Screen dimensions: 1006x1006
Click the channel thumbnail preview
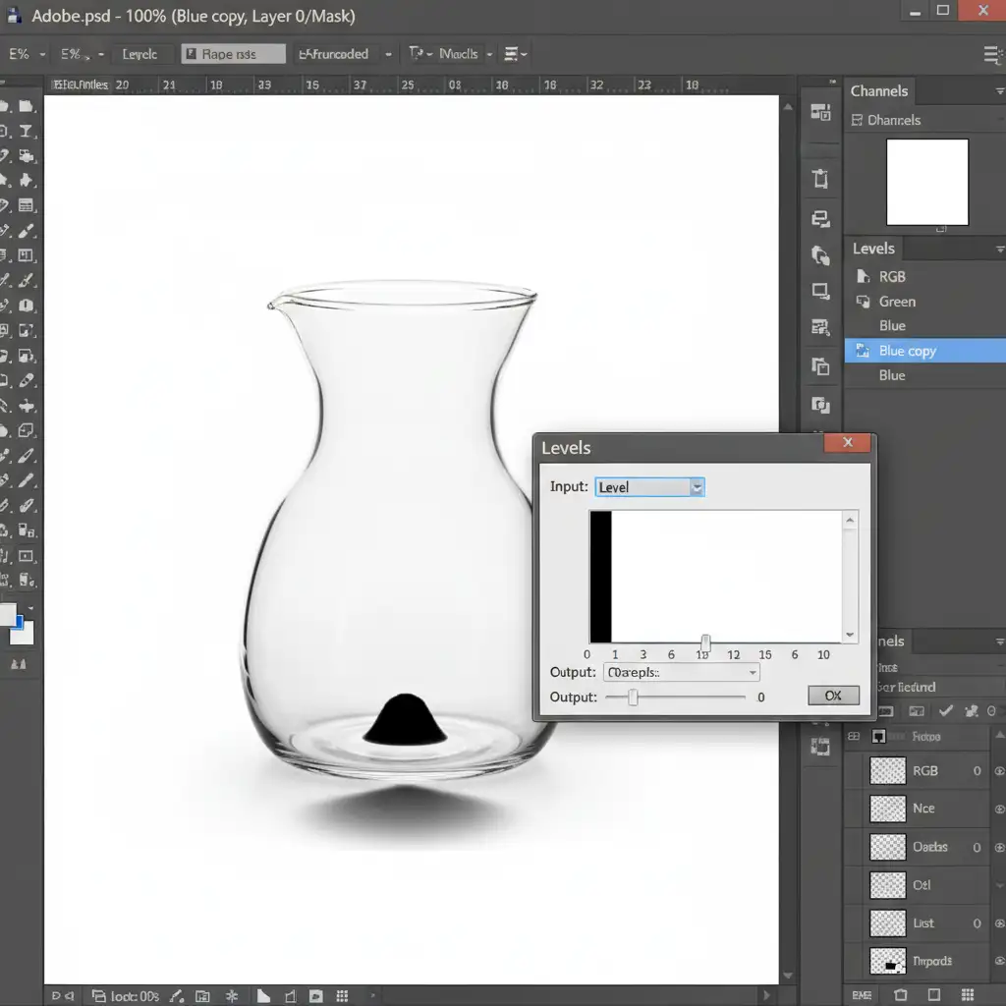(x=926, y=182)
